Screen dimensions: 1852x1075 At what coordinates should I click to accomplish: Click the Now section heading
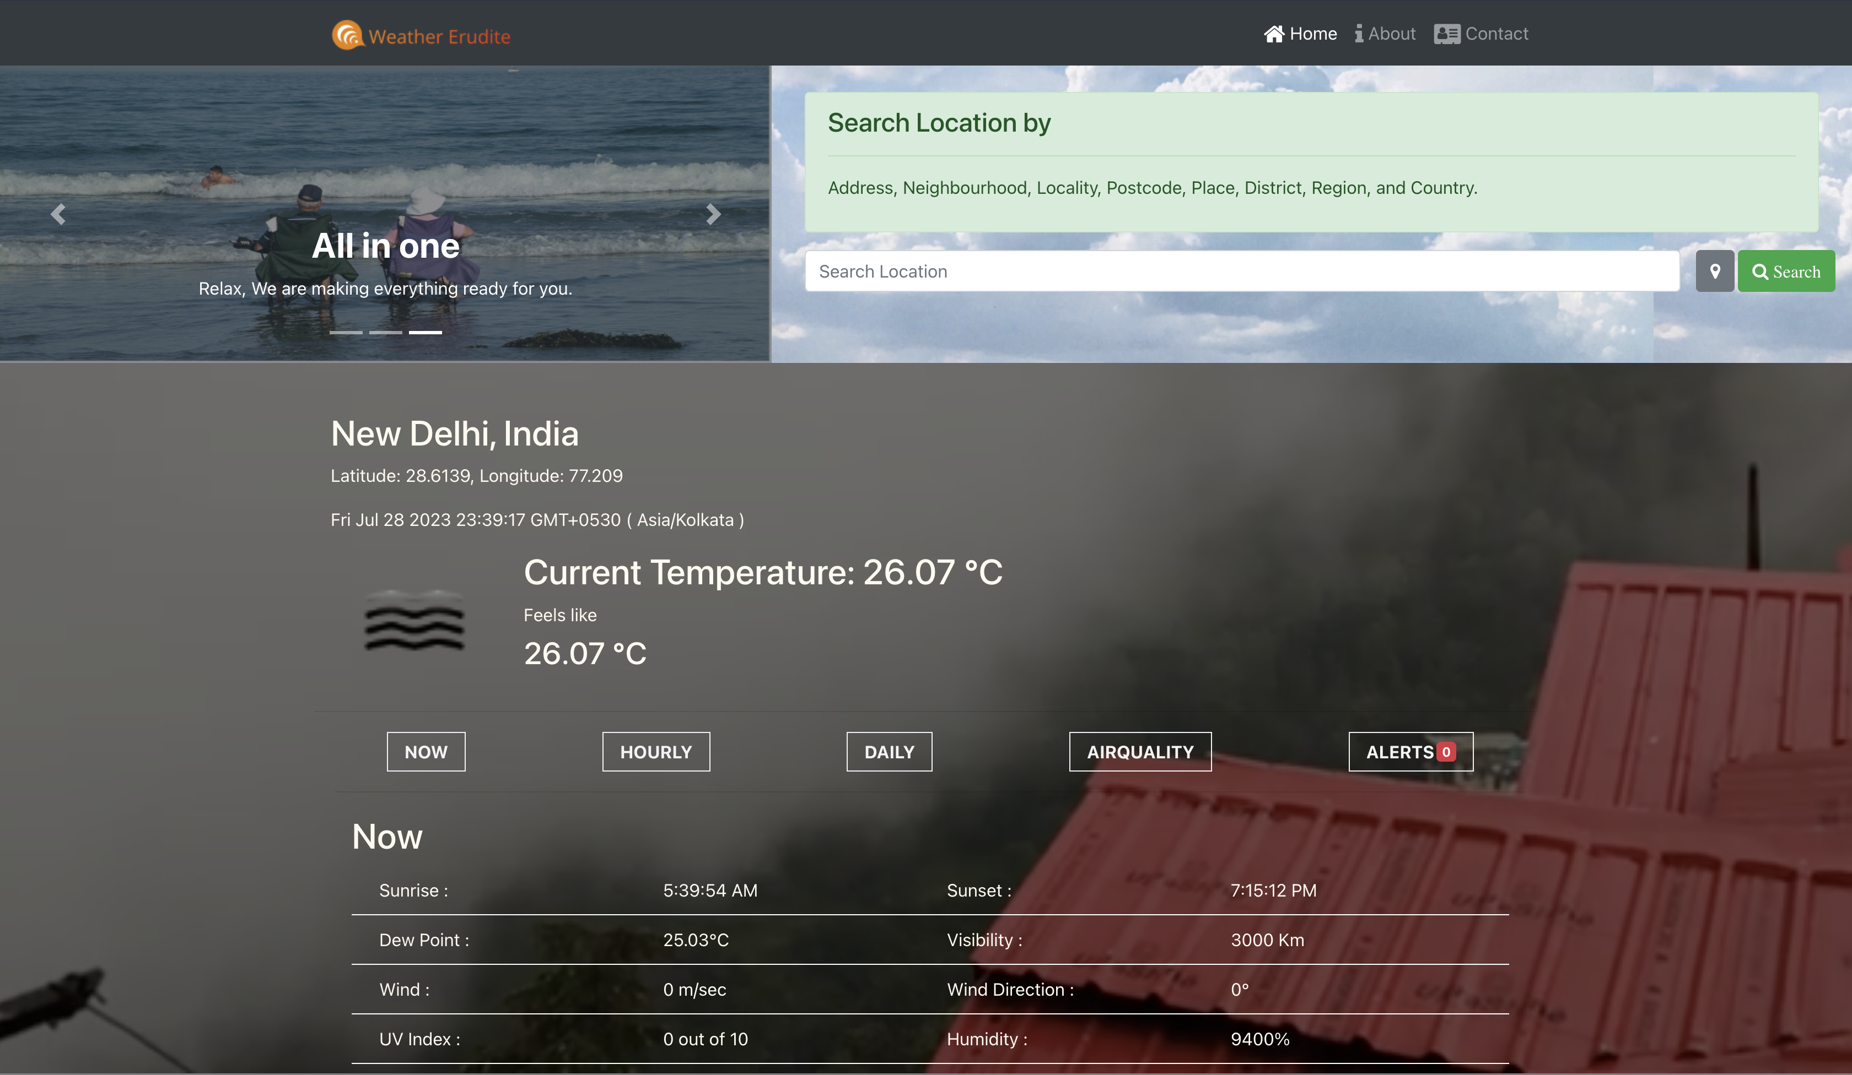(x=387, y=837)
